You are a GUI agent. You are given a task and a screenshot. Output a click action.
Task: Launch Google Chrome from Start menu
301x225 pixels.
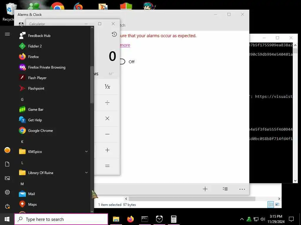coord(54,130)
